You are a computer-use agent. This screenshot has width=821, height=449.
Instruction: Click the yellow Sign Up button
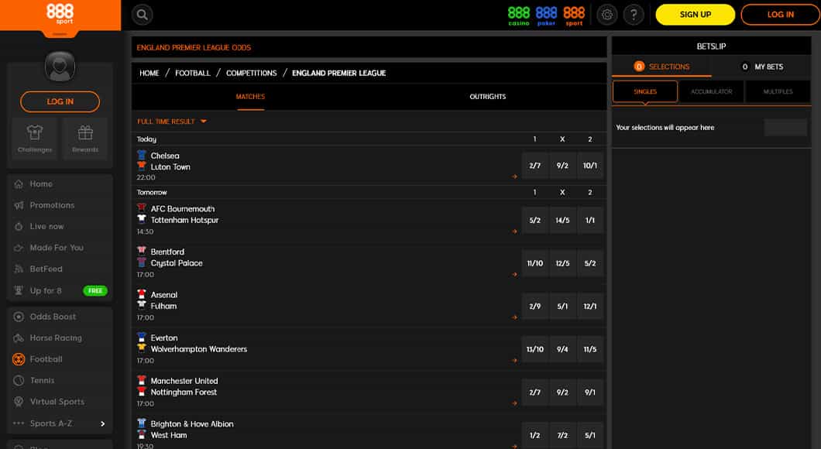click(x=696, y=15)
